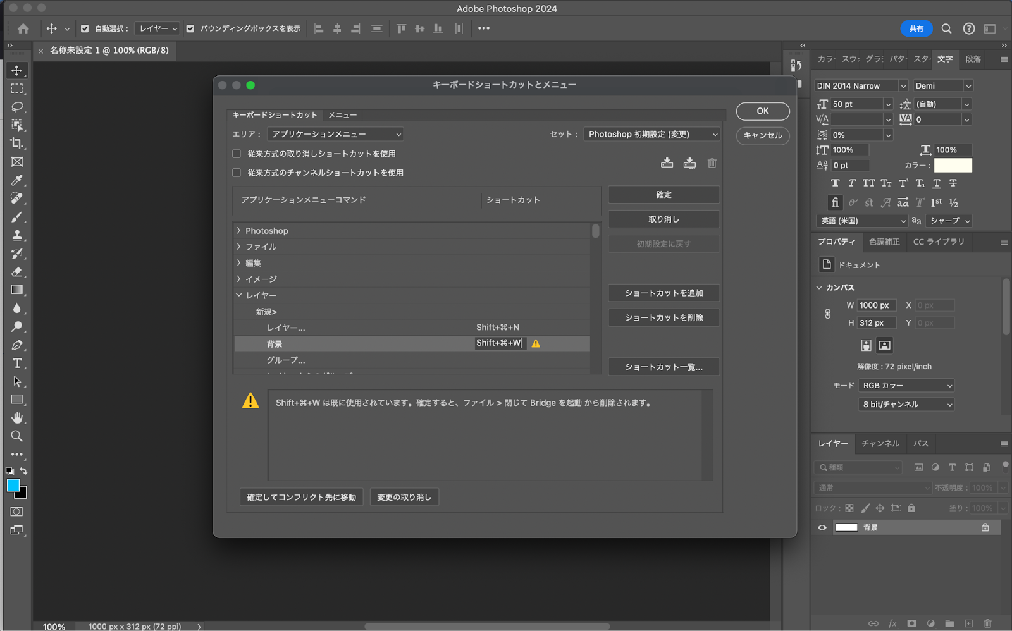Viewport: 1012px width, 631px height.
Task: Enable legacy channel shortcuts checkbox
Action: [237, 173]
